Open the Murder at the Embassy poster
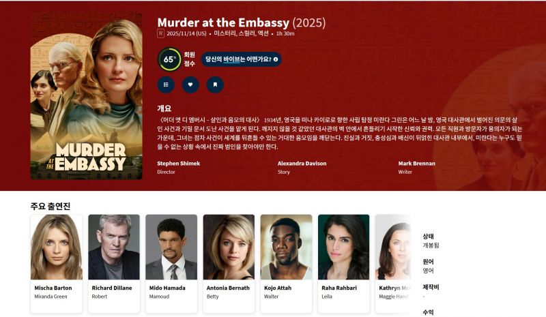 click(87, 95)
